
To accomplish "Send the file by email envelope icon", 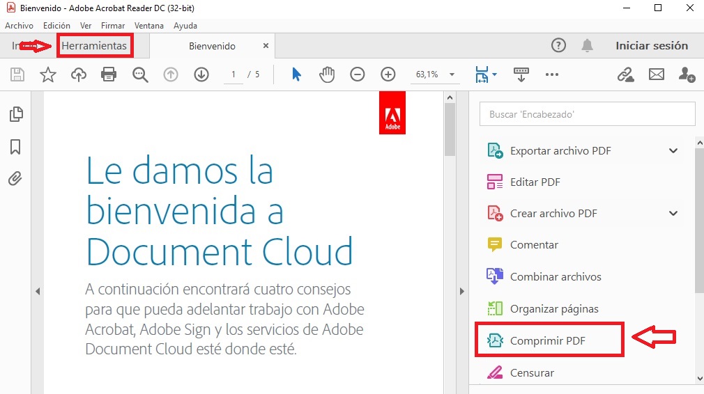I will click(657, 74).
